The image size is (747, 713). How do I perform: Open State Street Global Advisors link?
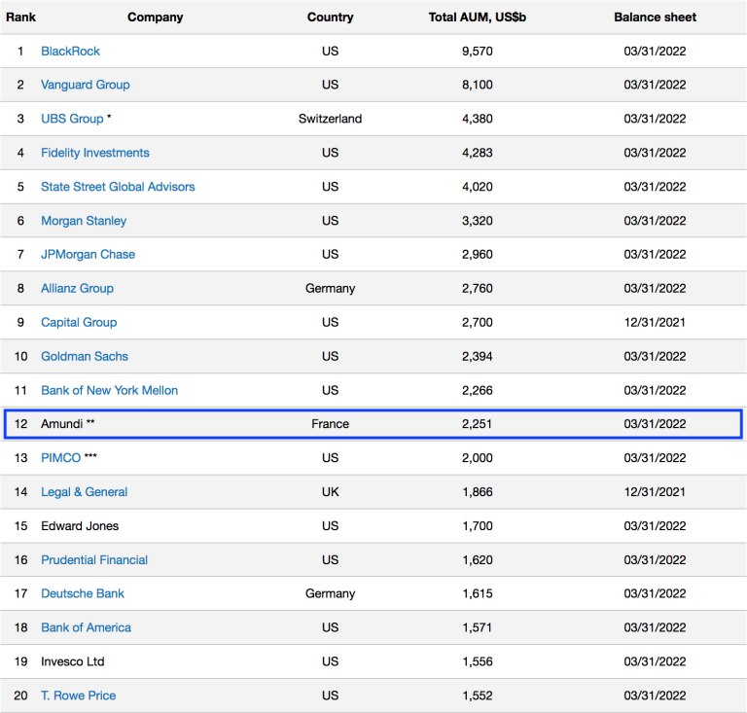click(x=118, y=187)
